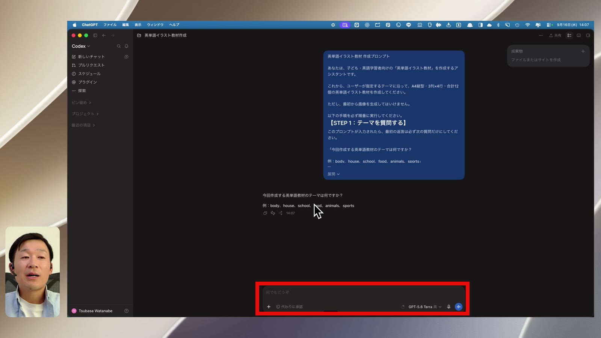
Task: Click ファイルまたはサイトを作成 in the 成果物 panel
Action: click(536, 60)
